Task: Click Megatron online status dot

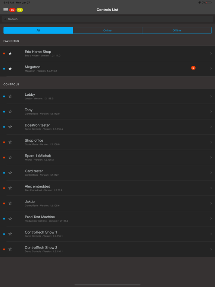Action: pyautogui.click(x=4, y=69)
